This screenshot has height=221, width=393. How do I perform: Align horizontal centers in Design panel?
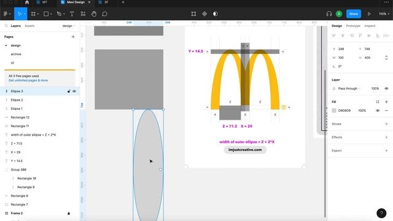click(x=343, y=36)
